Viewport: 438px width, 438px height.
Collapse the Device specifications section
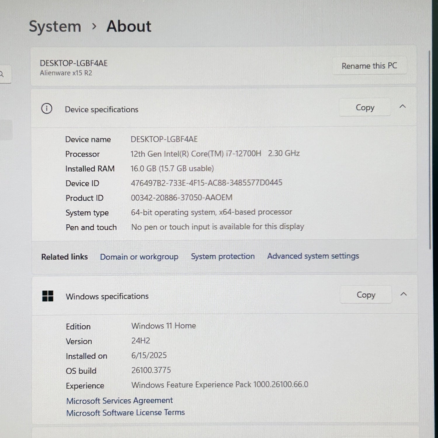(403, 107)
